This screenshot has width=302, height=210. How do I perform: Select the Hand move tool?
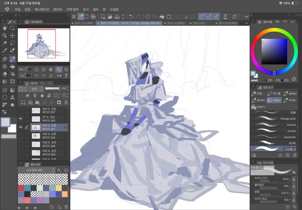tap(5, 28)
